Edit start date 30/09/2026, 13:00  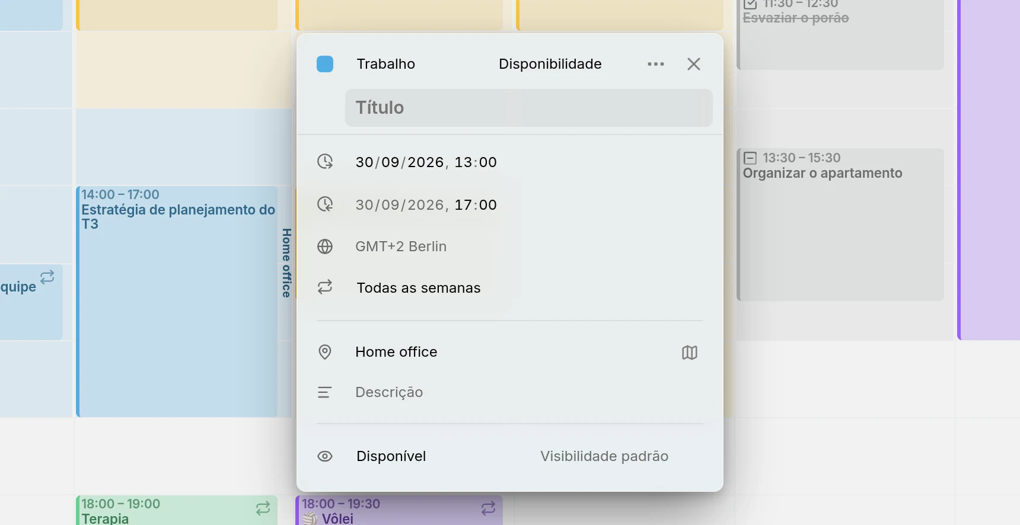coord(426,162)
